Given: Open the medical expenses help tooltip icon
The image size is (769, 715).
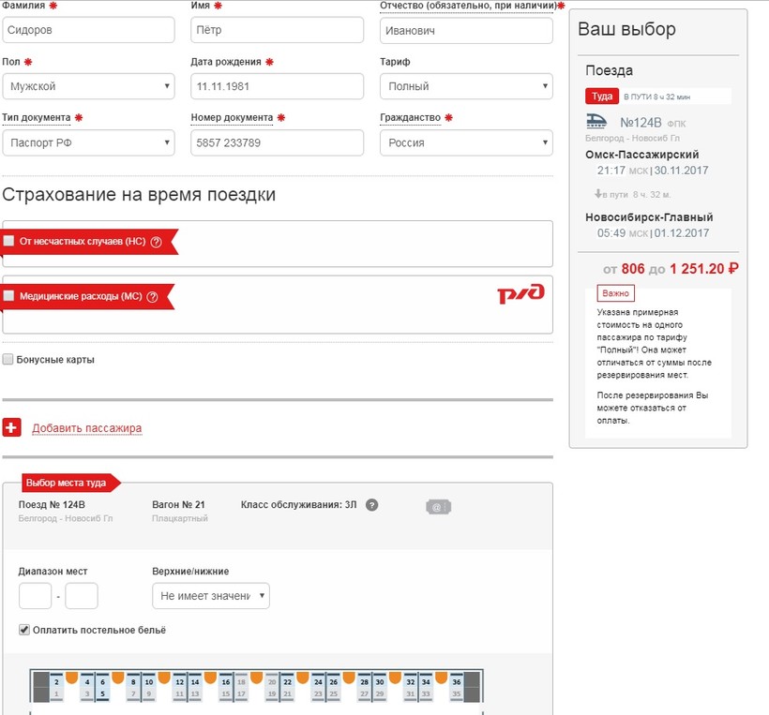Looking at the screenshot, I should [152, 297].
